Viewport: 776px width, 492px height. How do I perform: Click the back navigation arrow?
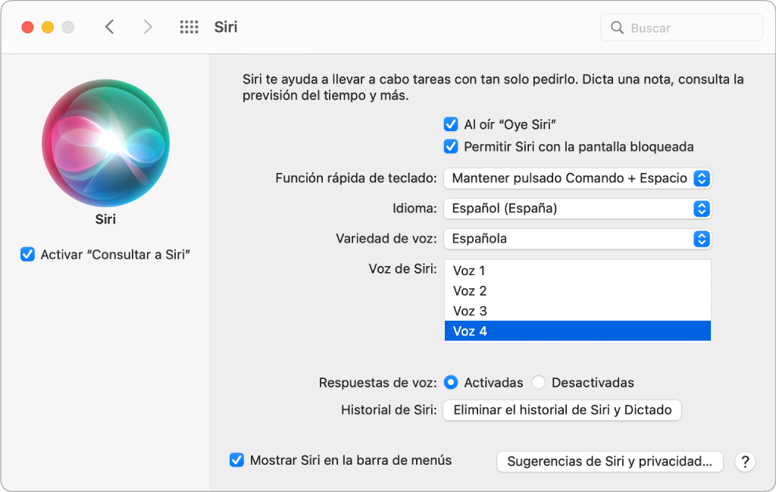109,27
